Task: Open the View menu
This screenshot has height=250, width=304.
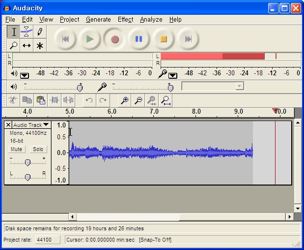Action: tap(46, 19)
